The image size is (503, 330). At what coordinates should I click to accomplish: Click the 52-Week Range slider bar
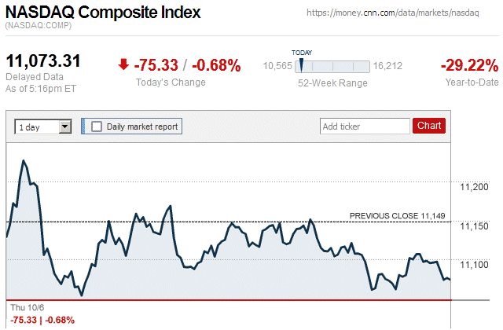tap(332, 66)
